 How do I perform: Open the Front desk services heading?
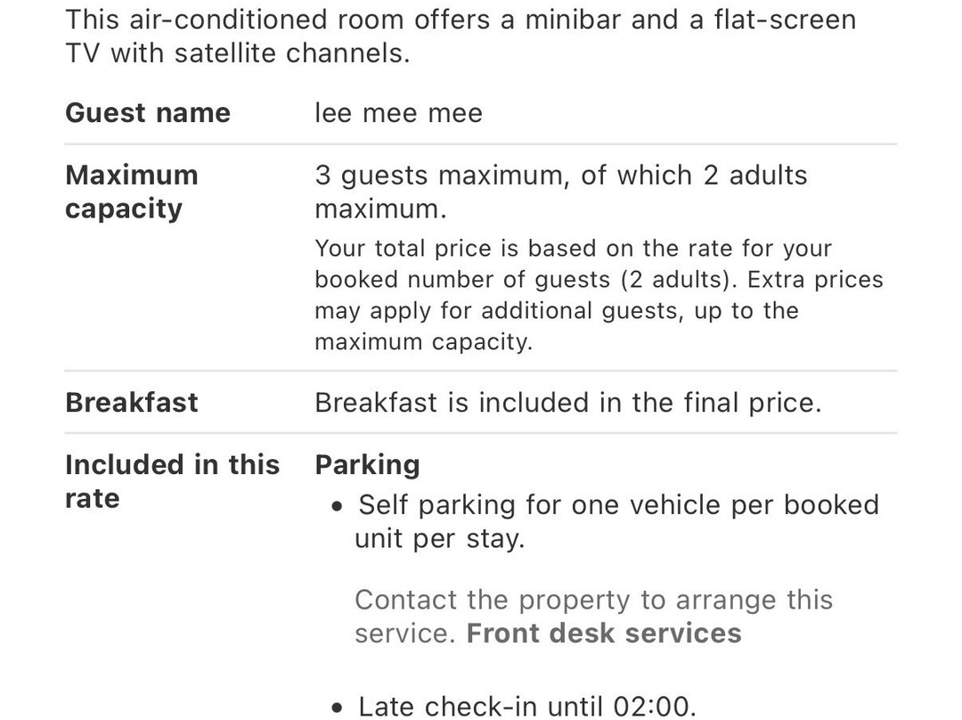[x=604, y=634]
